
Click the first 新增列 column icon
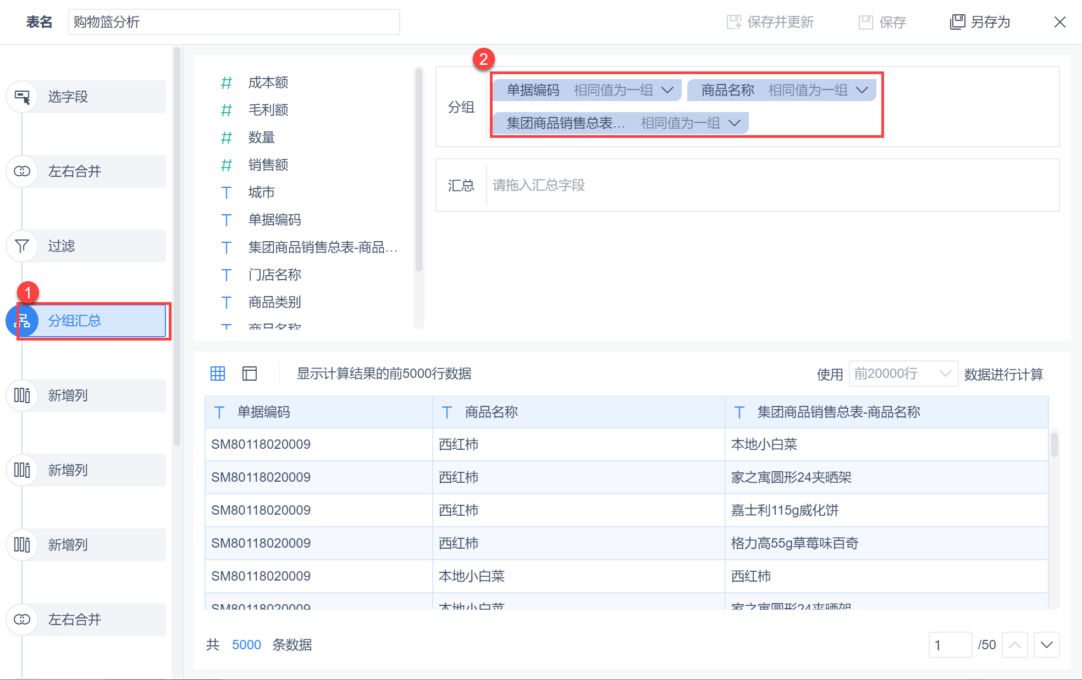pyautogui.click(x=22, y=395)
